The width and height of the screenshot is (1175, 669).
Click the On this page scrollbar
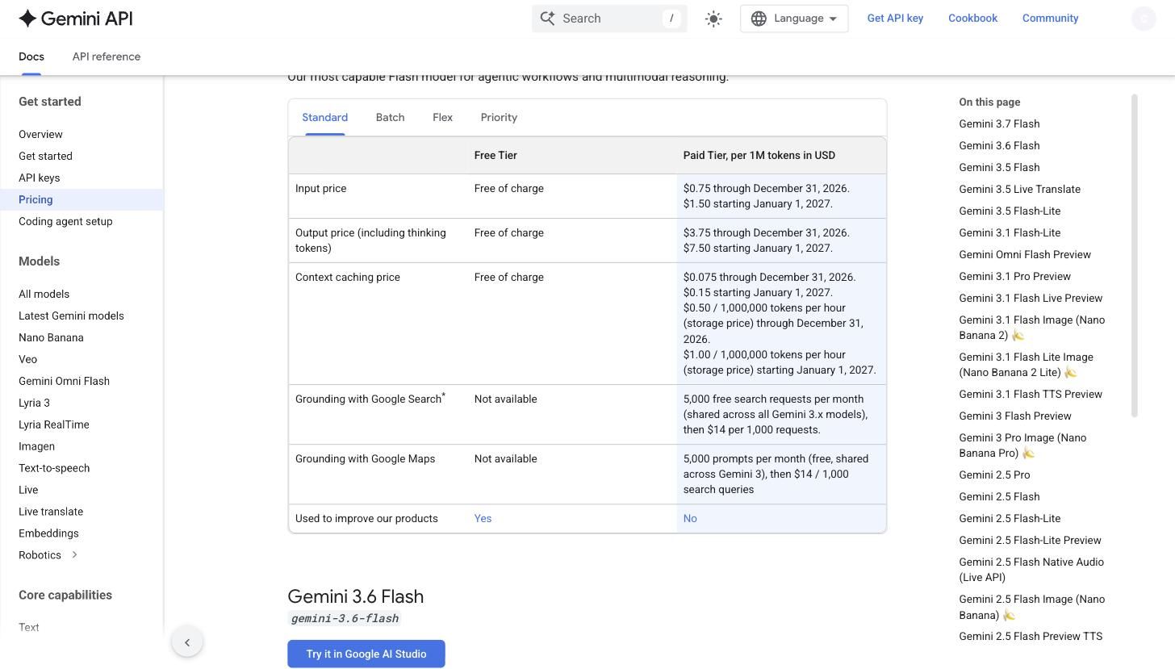(1135, 256)
